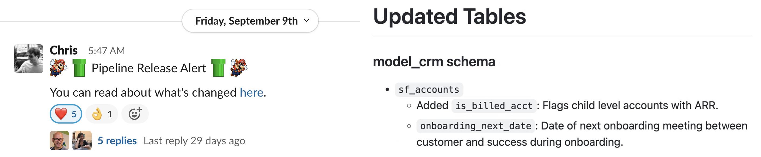761x157 pixels.
Task: Add a new emoji reaction
Action: 135,114
